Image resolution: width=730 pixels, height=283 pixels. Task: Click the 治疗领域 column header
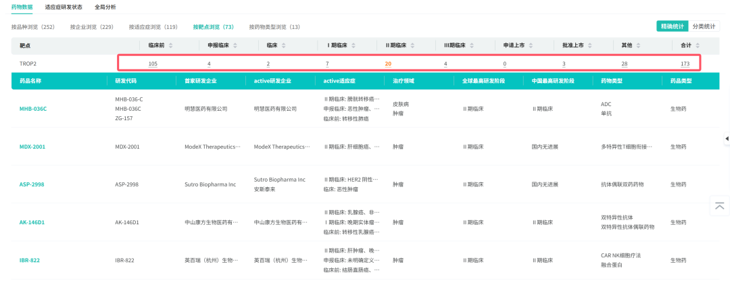(x=403, y=80)
